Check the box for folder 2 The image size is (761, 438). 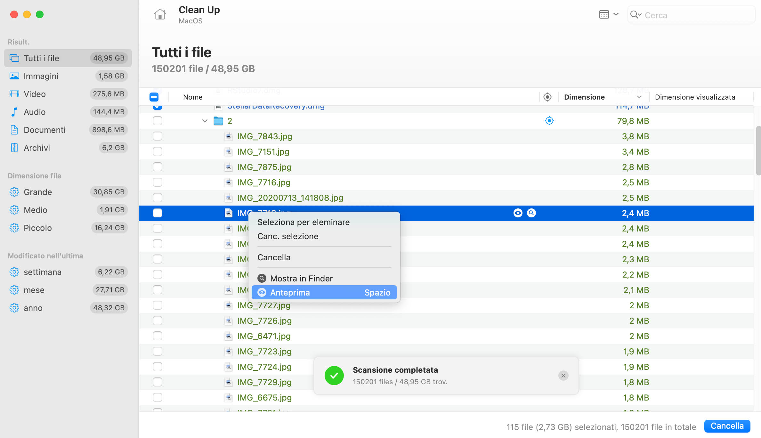coord(158,121)
